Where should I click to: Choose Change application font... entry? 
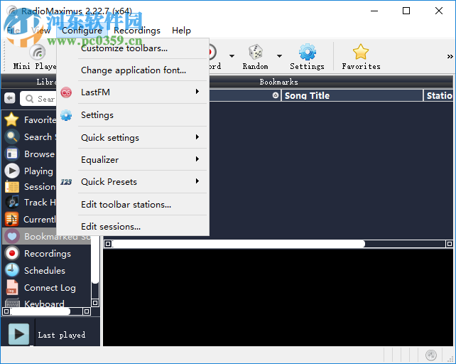[133, 70]
